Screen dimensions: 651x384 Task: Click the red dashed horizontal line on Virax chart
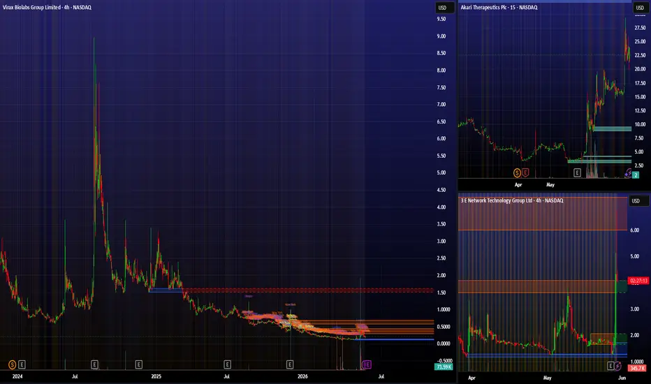(x=308, y=289)
